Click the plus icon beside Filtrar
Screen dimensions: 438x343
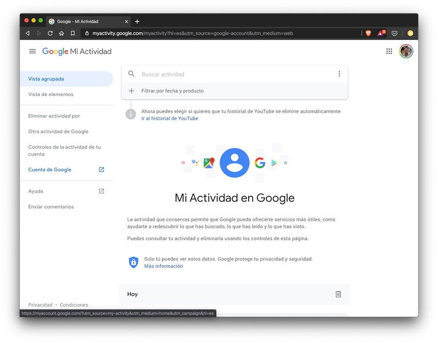[132, 91]
